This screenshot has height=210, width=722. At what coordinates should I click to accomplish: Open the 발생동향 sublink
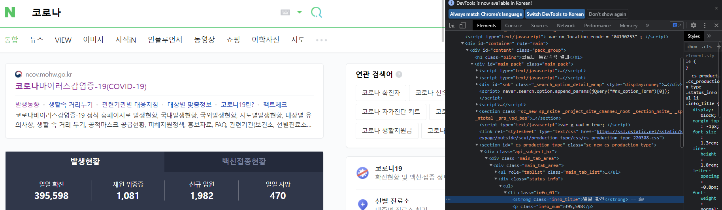click(x=27, y=104)
